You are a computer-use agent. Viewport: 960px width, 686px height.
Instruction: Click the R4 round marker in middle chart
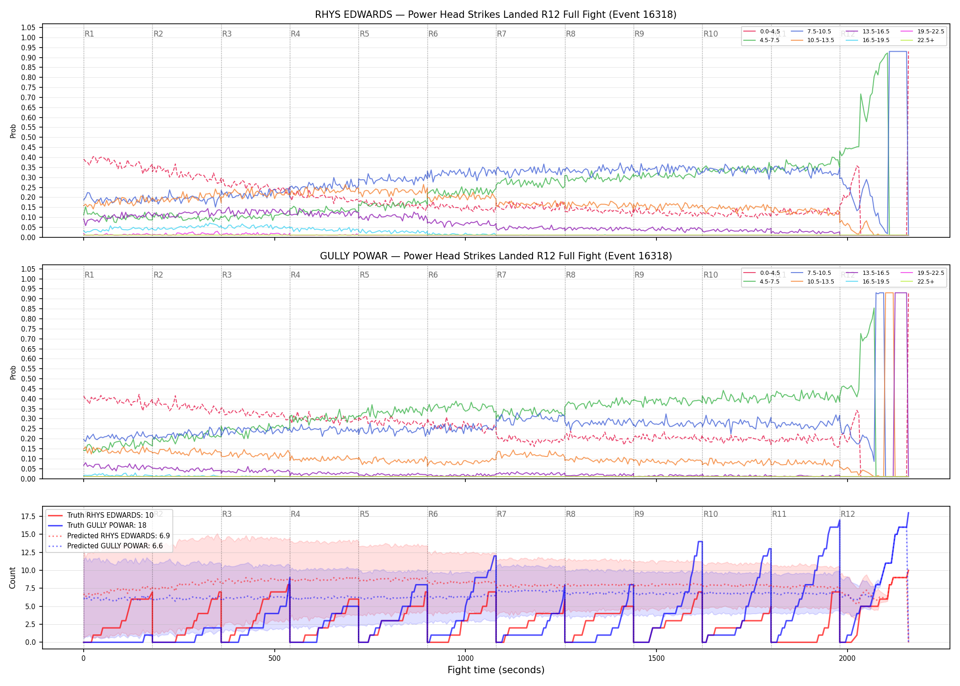295,275
